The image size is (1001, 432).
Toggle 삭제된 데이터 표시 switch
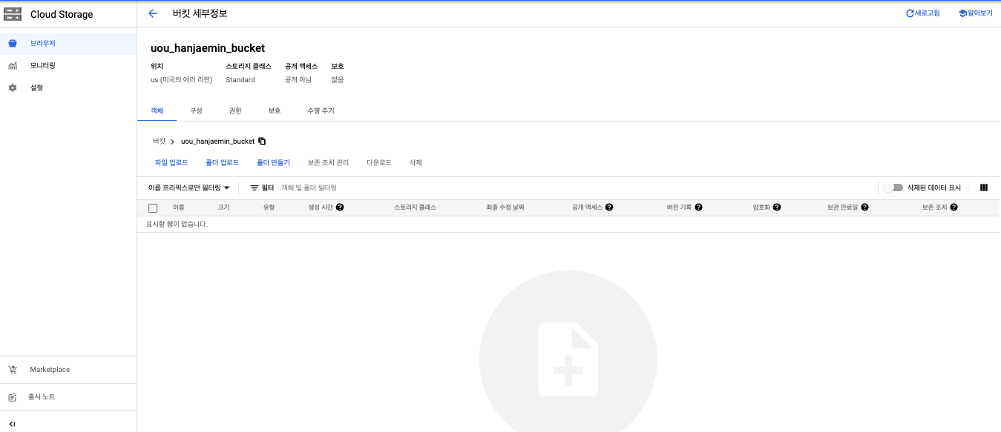(893, 187)
